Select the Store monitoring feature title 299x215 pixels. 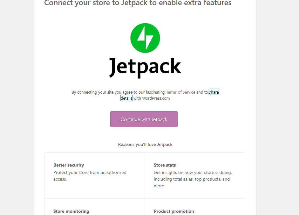(71, 211)
